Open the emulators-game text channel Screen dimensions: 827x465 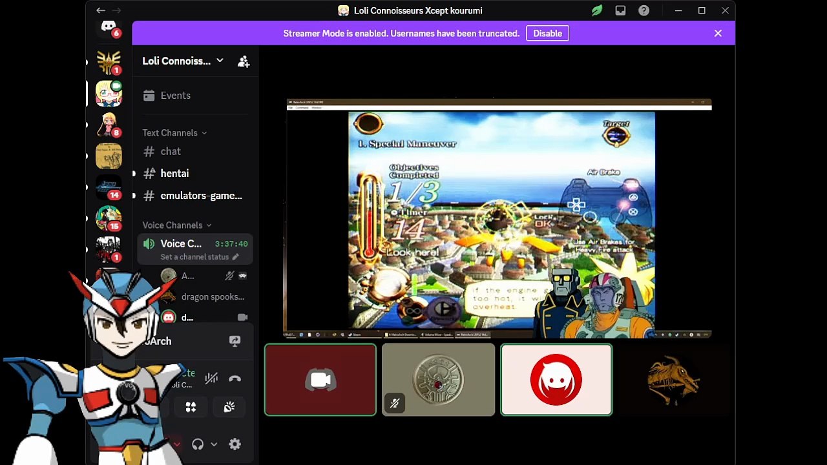(194, 196)
